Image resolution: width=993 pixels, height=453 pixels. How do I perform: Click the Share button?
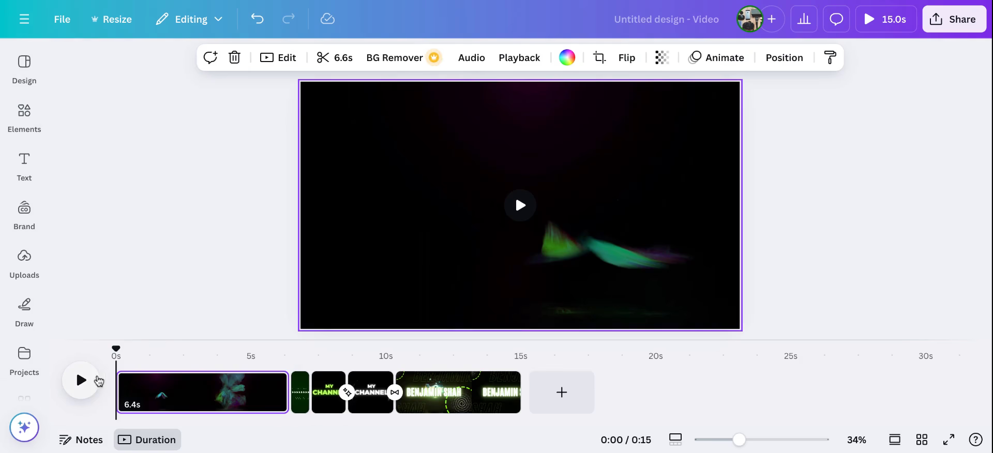(954, 19)
